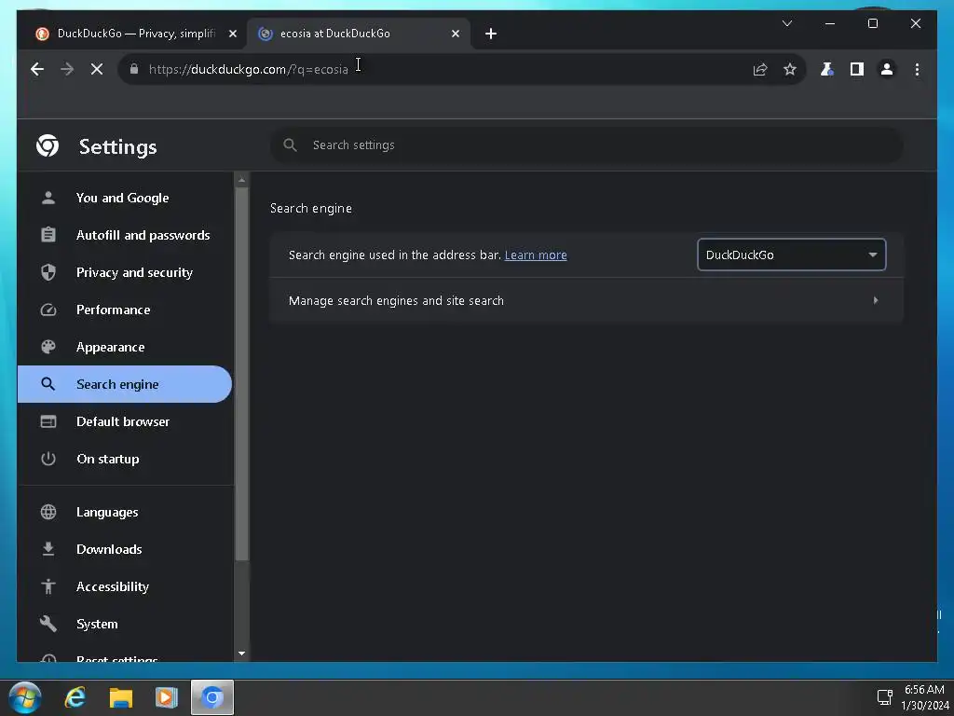Click the sidebar scrollbar thumb
Viewport: 954px width, 716px height.
[x=241, y=374]
